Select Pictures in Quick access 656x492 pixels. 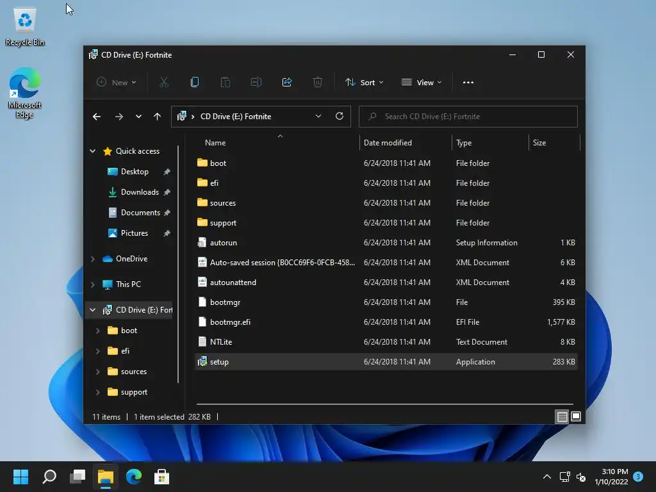[x=135, y=233]
